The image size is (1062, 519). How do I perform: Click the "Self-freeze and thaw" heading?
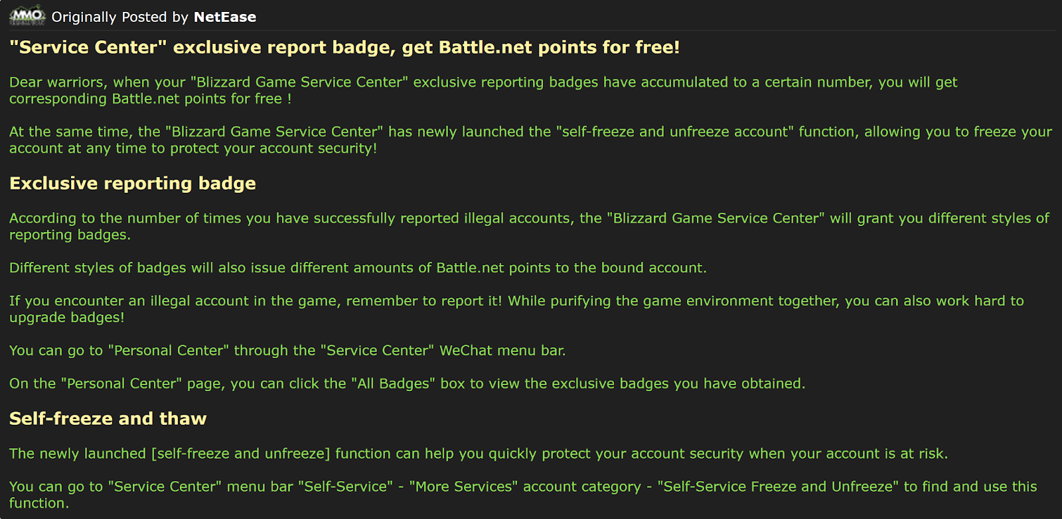pyautogui.click(x=108, y=419)
